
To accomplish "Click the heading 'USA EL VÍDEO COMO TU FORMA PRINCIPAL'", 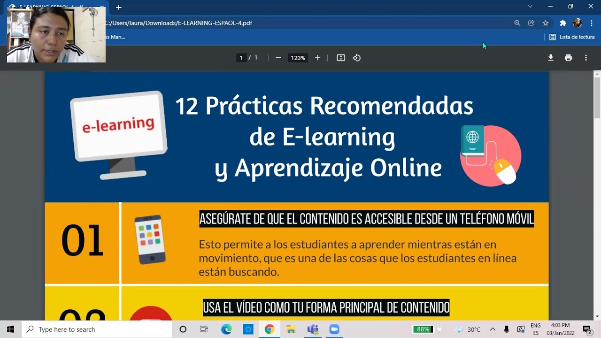I will (326, 307).
